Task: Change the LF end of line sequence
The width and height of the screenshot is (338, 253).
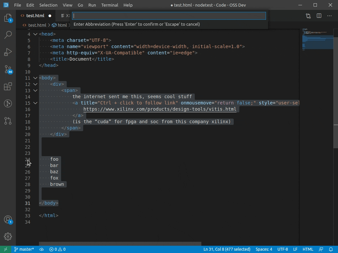Action: click(295, 249)
